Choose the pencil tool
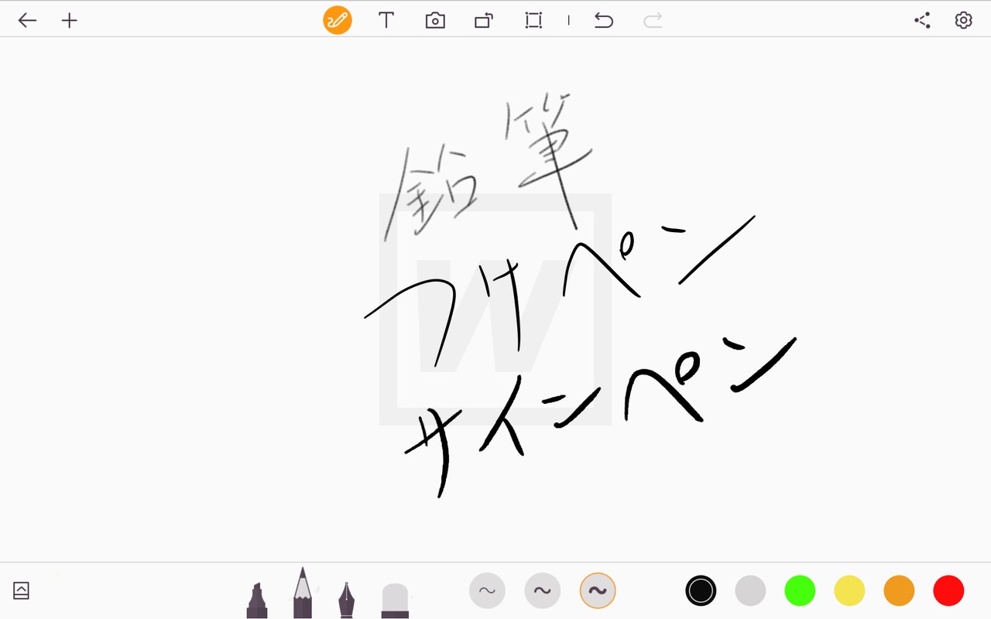Screen dimensions: 991x619 [303, 593]
